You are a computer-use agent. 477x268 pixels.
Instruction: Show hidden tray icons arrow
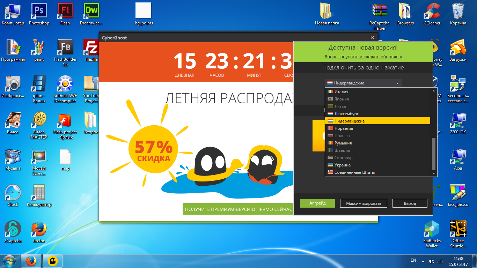[423, 261]
